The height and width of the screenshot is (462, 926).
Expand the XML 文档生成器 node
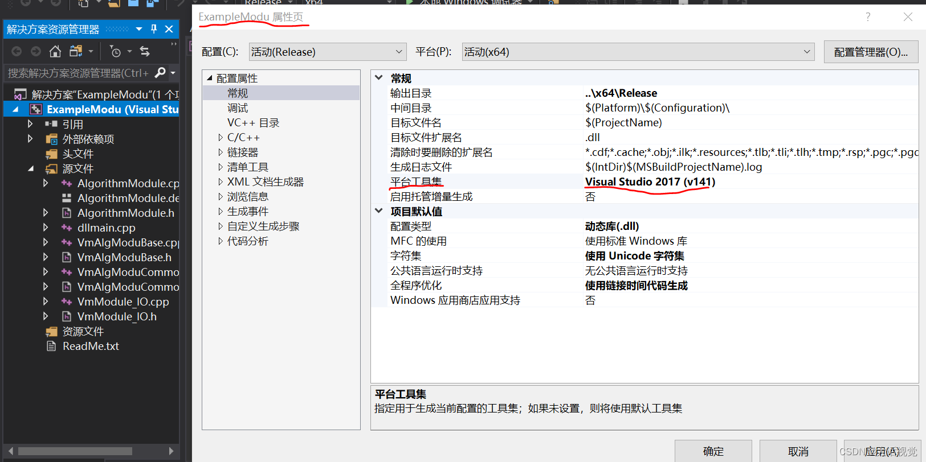click(x=221, y=181)
